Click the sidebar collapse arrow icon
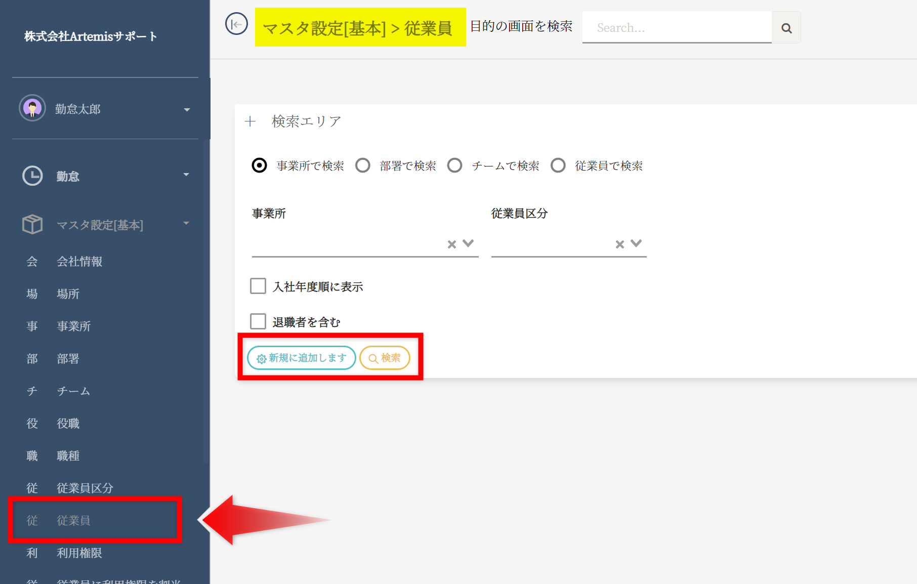Viewport: 917px width, 584px height. click(x=236, y=24)
